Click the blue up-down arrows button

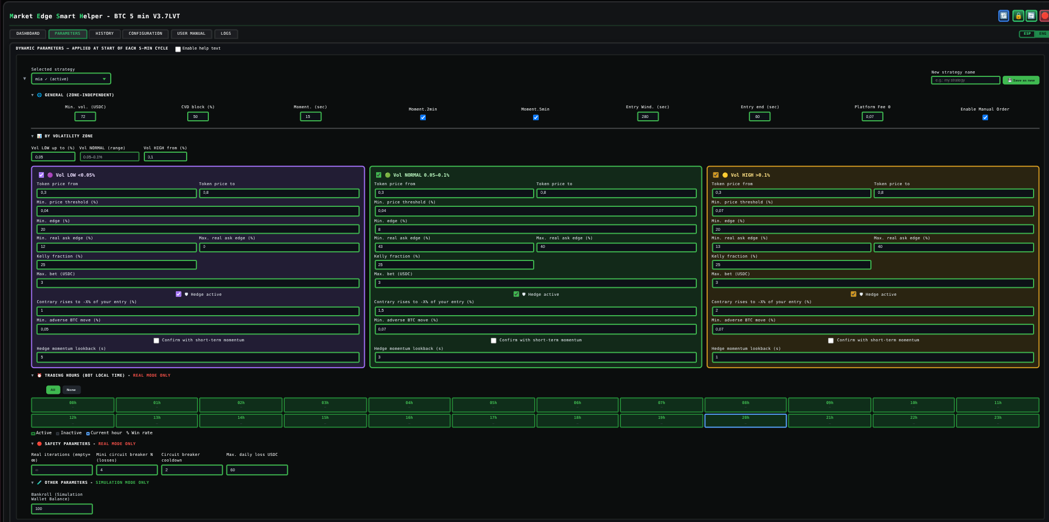pos(1003,16)
